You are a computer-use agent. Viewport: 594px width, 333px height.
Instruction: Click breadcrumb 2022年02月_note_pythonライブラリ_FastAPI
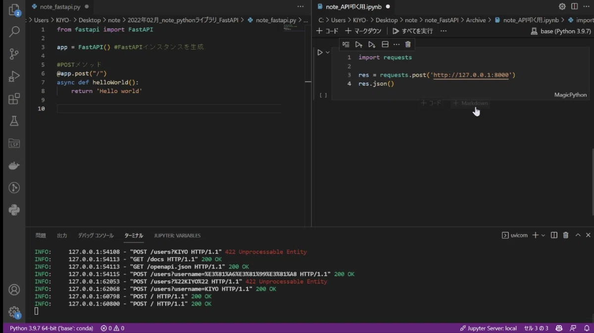[x=183, y=20]
